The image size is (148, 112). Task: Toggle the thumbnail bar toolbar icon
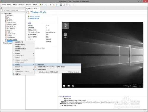click(x=64, y=5)
